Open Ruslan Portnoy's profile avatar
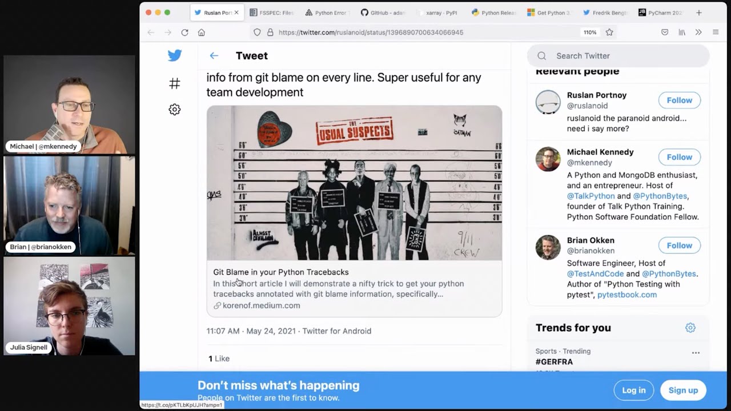The height and width of the screenshot is (411, 731). [x=548, y=103]
